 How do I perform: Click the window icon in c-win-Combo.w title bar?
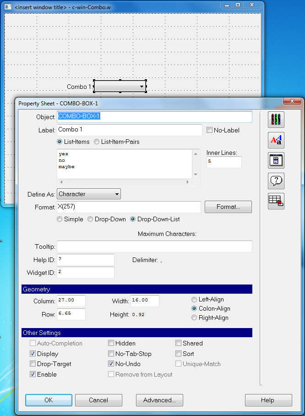tap(8, 7)
